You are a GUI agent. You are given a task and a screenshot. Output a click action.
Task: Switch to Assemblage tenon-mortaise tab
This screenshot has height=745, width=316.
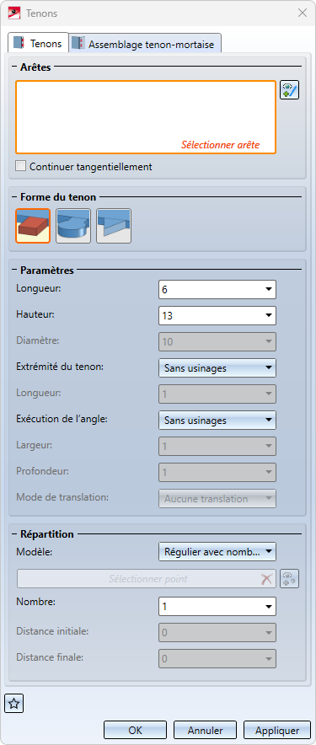point(146,44)
